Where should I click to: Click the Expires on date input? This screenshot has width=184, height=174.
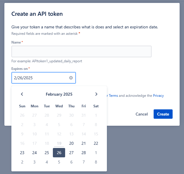coord(44,78)
